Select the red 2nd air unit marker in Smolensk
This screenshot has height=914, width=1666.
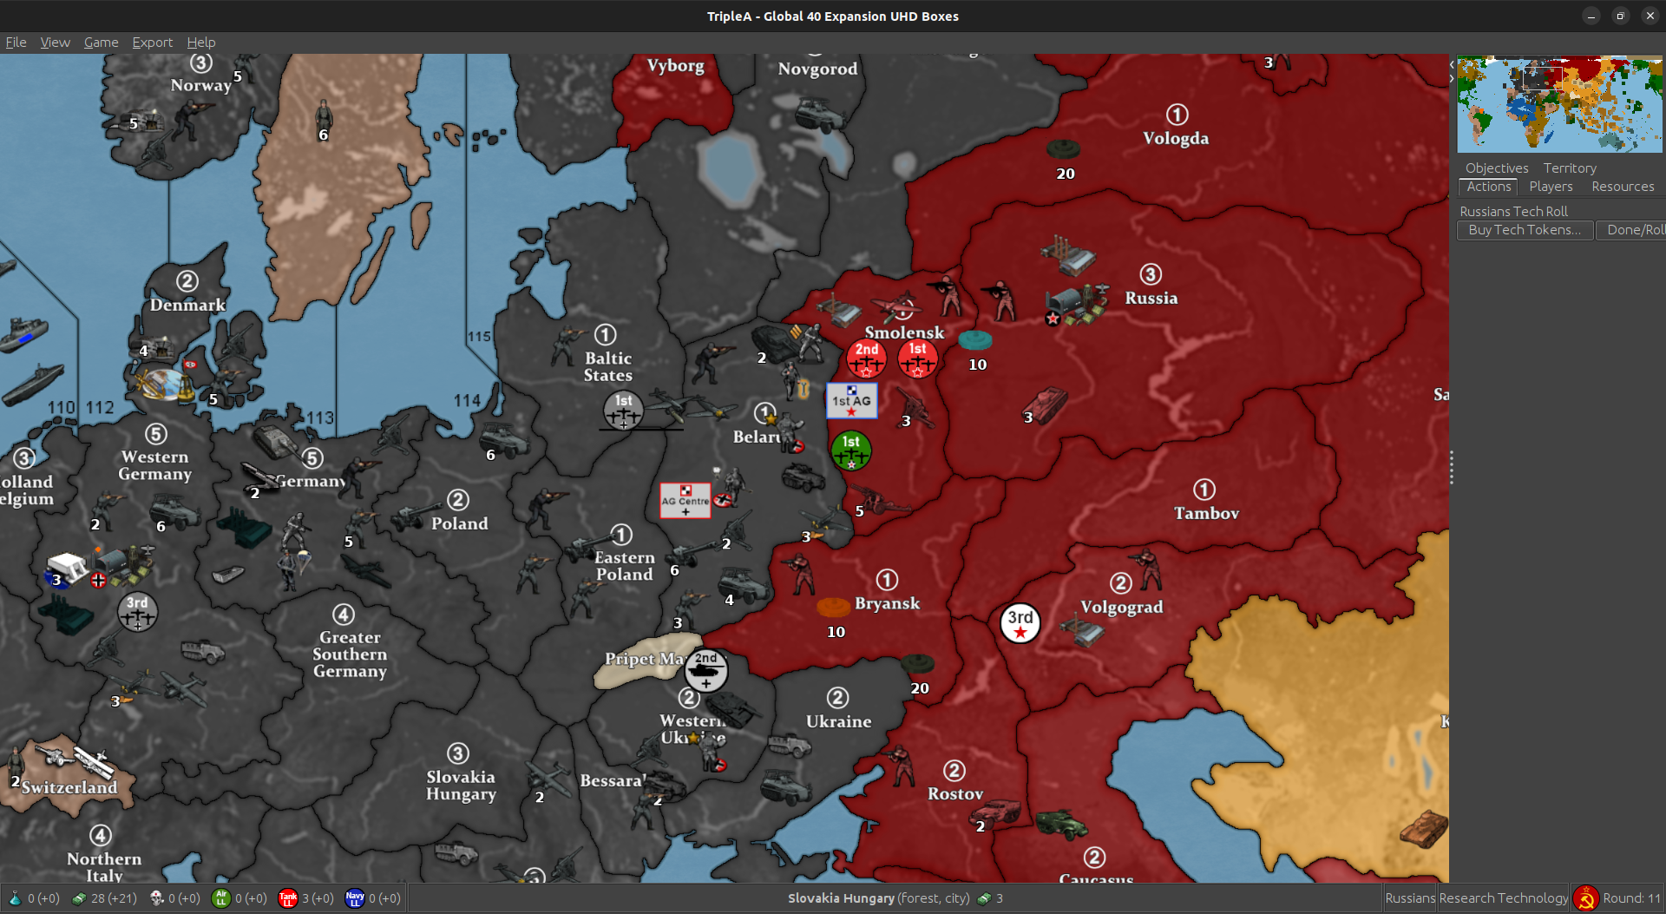(866, 358)
